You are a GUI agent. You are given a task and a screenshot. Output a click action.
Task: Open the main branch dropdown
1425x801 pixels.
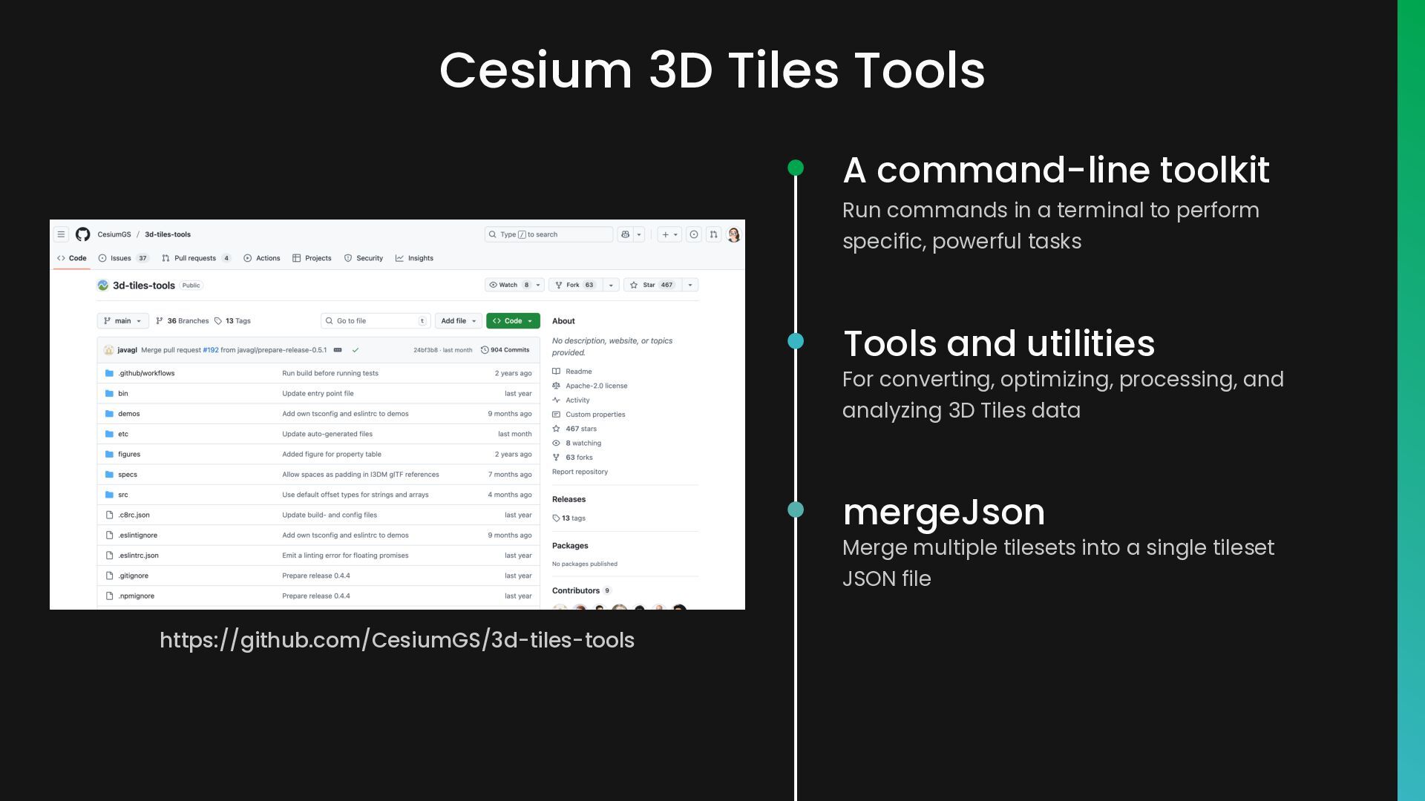coord(122,321)
